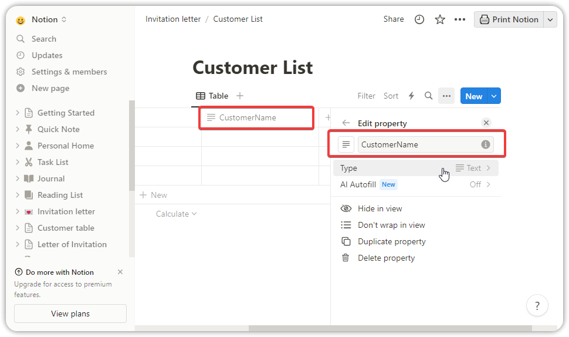Open the New button dropdown arrow
This screenshot has width=569, height=337.
(x=494, y=96)
